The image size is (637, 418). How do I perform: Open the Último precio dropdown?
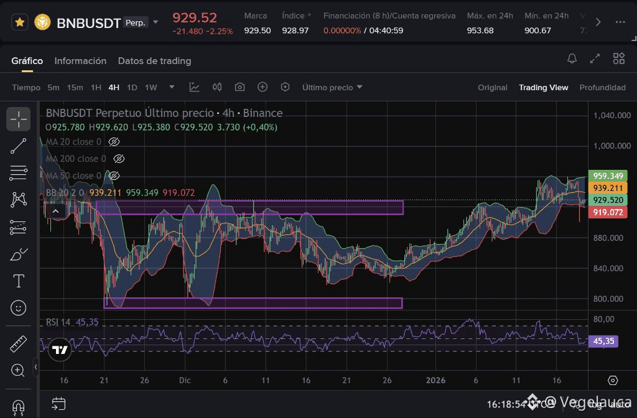[332, 88]
